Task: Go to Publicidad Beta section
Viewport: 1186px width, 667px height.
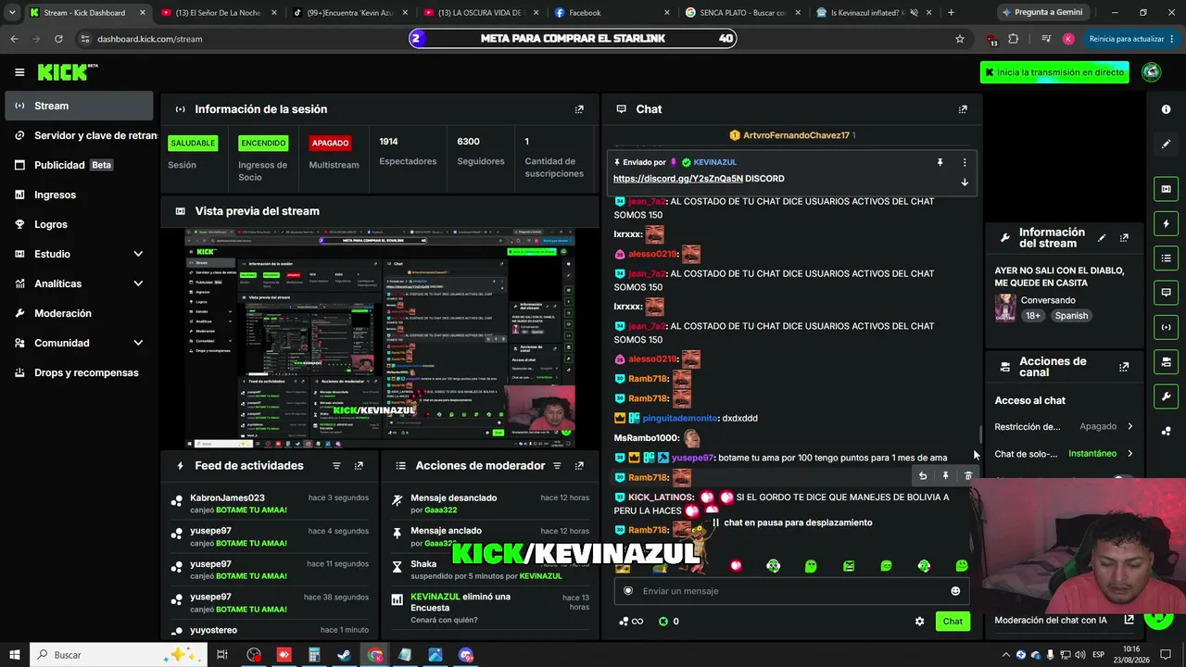Action: click(79, 165)
